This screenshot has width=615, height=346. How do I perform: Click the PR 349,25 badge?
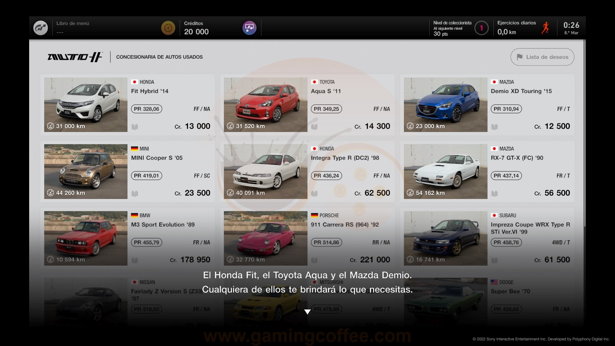tap(326, 109)
